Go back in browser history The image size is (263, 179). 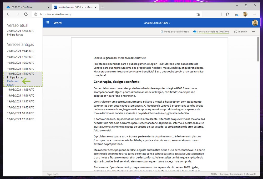(x=9, y=14)
